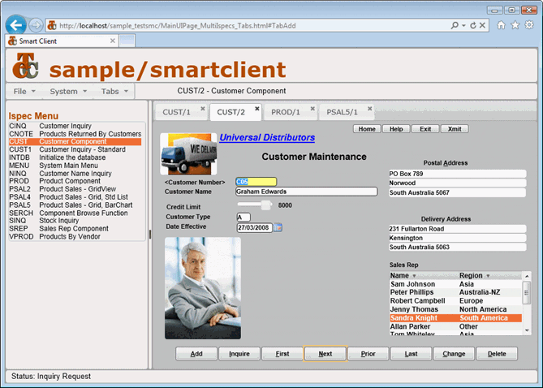Screen dimensions: 543x388
Task: Open the date picker calendar icon
Action: pyautogui.click(x=278, y=227)
